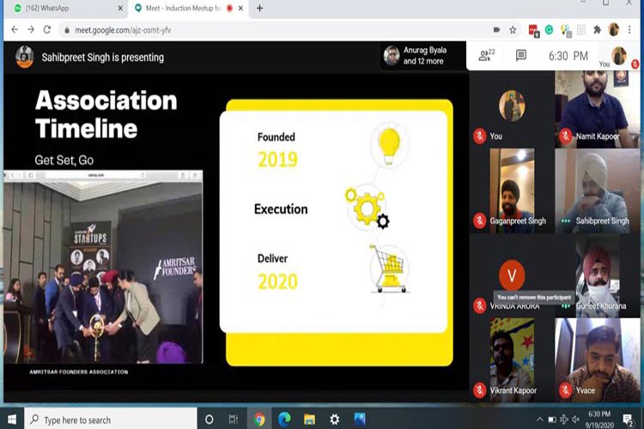Click the Anurag Byala and 12 more box
The image size is (644, 429).
422,56
